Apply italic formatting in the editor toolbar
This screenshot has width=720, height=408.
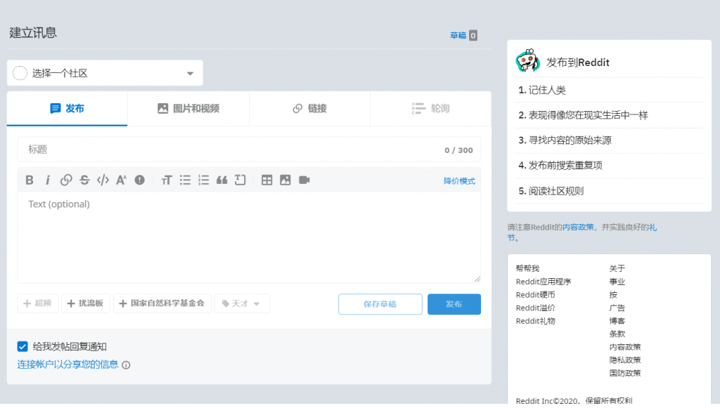(48, 180)
